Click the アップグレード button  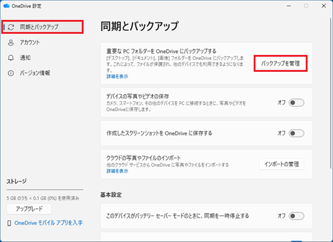click(x=29, y=209)
